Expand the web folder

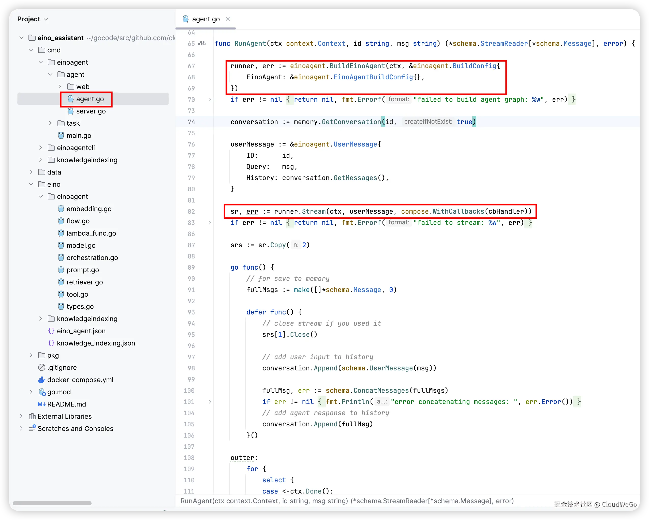pos(60,87)
